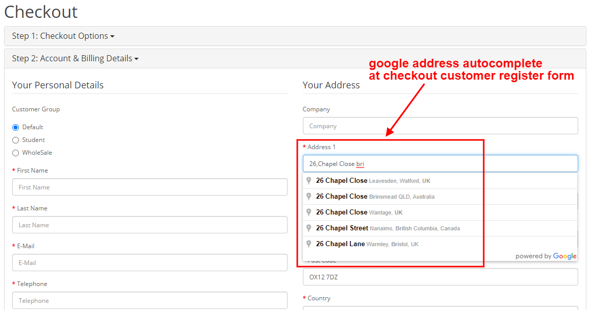Click the map pin icon beside Watford suggestion
Image resolution: width=592 pixels, height=310 pixels.
click(309, 180)
